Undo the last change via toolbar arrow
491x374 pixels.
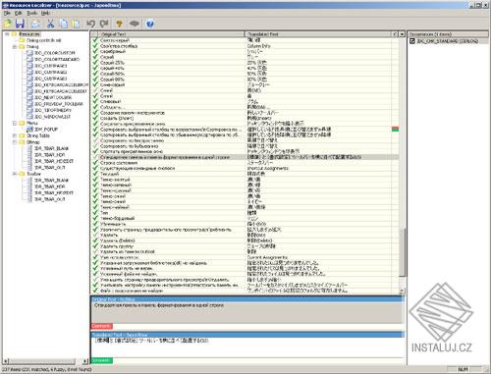[90, 24]
